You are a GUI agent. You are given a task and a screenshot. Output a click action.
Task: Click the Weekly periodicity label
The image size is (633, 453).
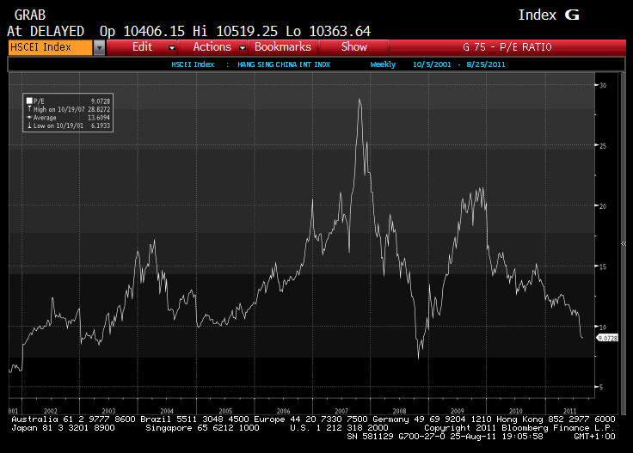tap(383, 64)
